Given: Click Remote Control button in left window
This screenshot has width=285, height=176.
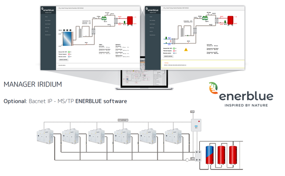Looking at the screenshot, I should coord(63,60).
